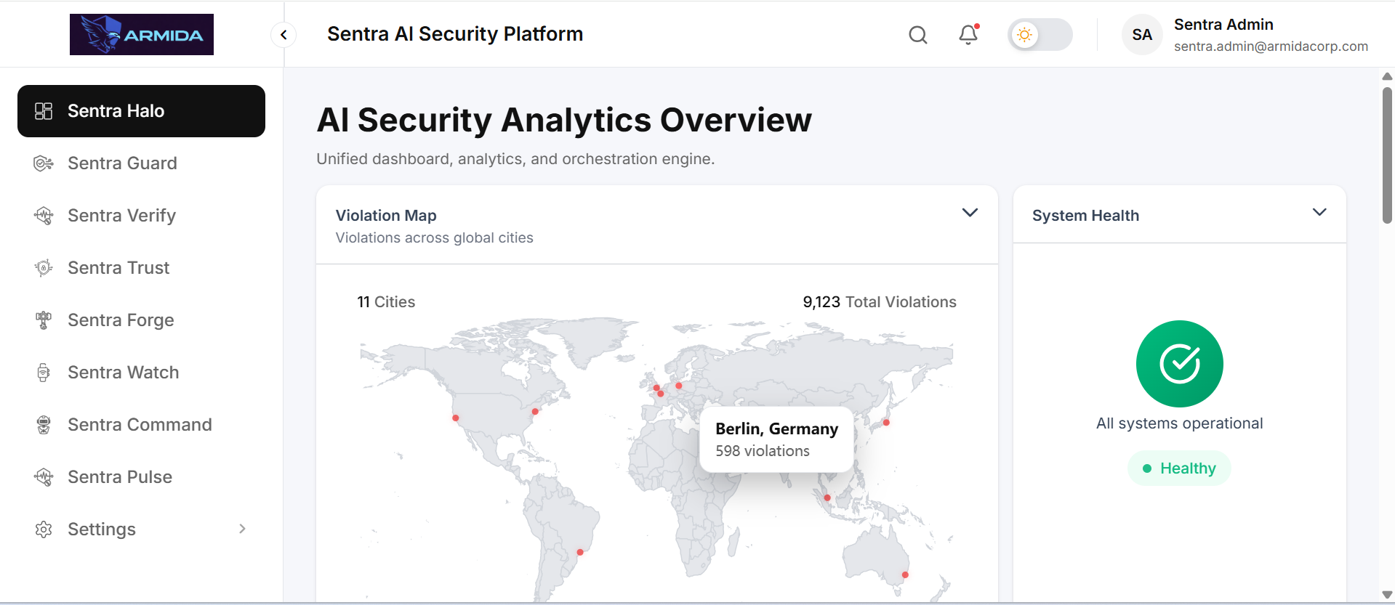Select the Sentra Halo dashboard icon
The image size is (1395, 605).
[44, 111]
